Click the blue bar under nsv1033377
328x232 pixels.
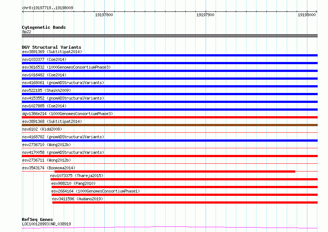point(170,63)
